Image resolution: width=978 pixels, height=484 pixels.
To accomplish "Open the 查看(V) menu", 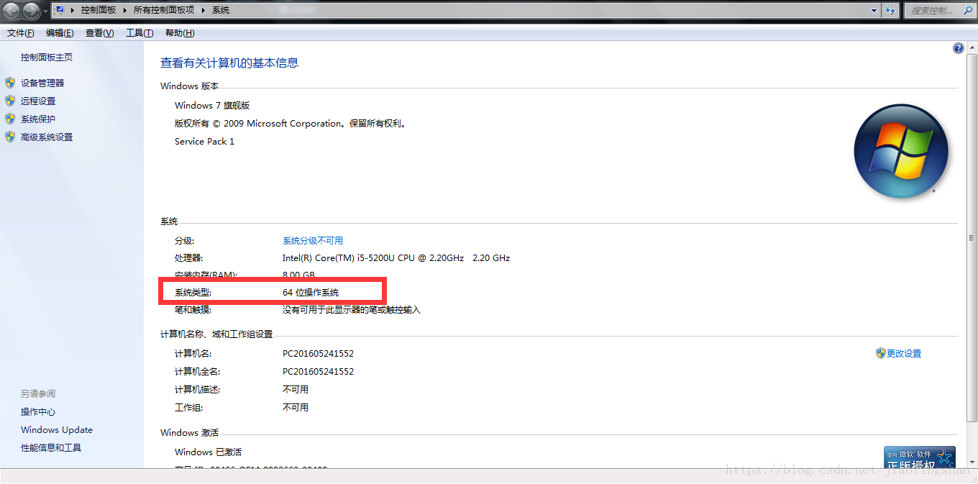I will [99, 33].
